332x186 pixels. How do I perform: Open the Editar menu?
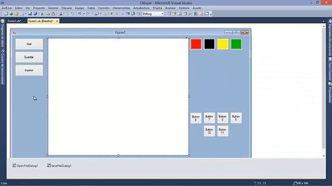point(19,8)
